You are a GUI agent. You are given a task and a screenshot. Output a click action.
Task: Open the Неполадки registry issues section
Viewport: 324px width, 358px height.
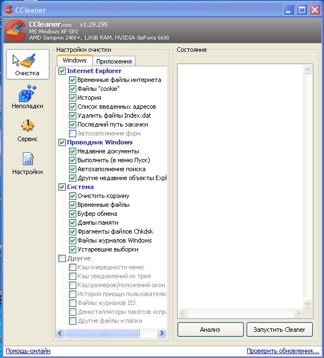click(x=28, y=96)
